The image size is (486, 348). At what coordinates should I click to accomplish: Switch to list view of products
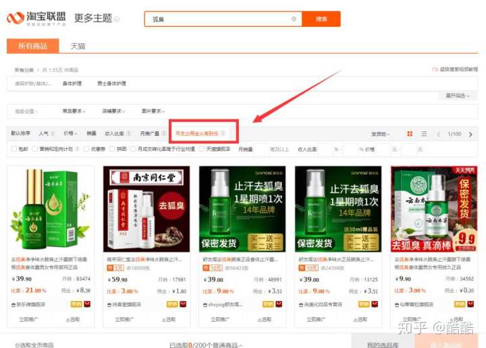tap(424, 134)
